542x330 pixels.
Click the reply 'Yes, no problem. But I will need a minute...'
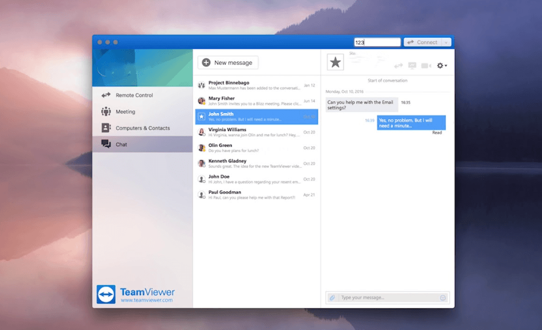tap(412, 123)
